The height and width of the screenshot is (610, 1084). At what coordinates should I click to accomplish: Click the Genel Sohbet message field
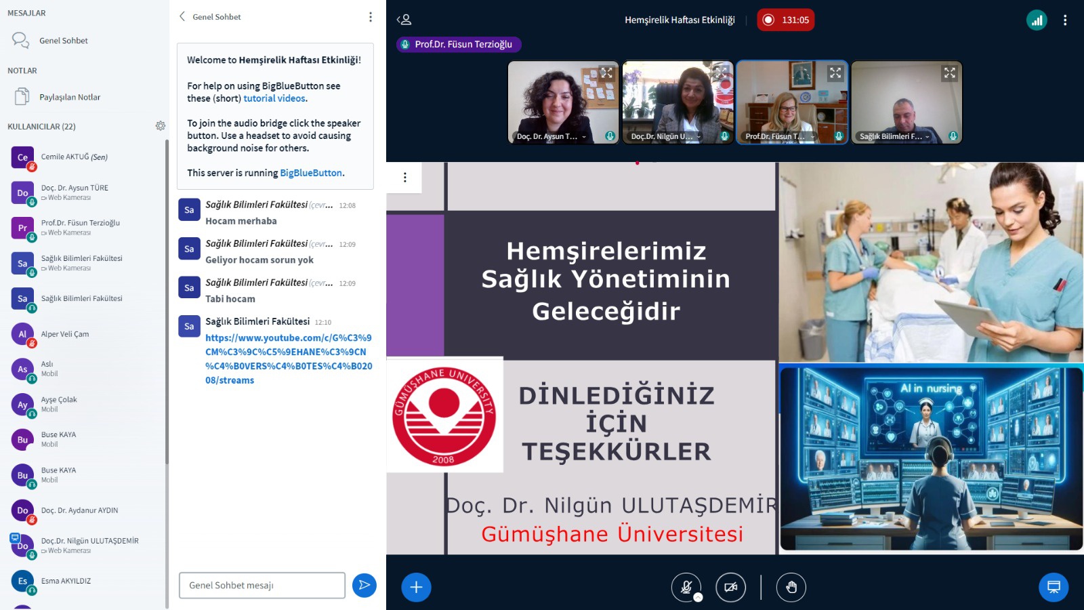coord(262,585)
